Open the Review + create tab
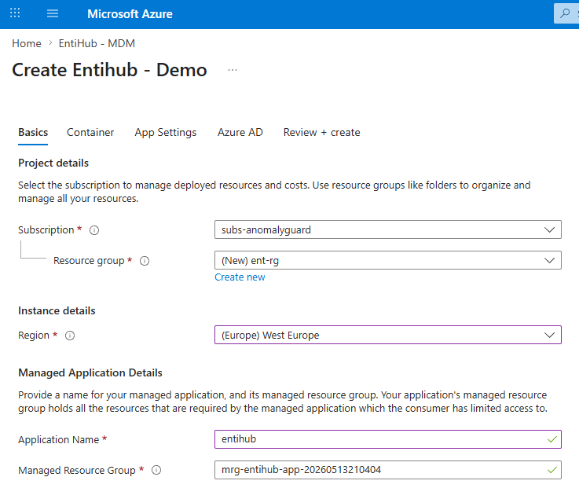Screen dimensions: 579x499 pos(321,132)
